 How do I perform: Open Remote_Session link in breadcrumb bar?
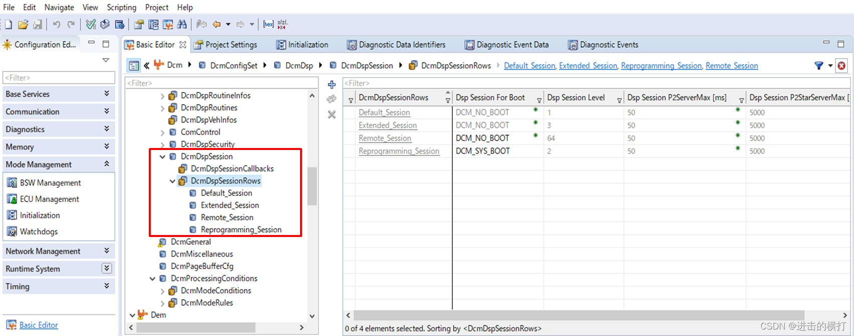click(x=732, y=65)
